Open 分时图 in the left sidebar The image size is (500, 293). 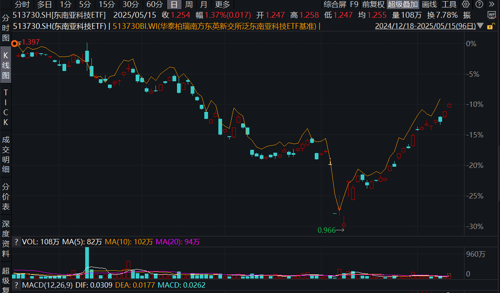[6, 28]
